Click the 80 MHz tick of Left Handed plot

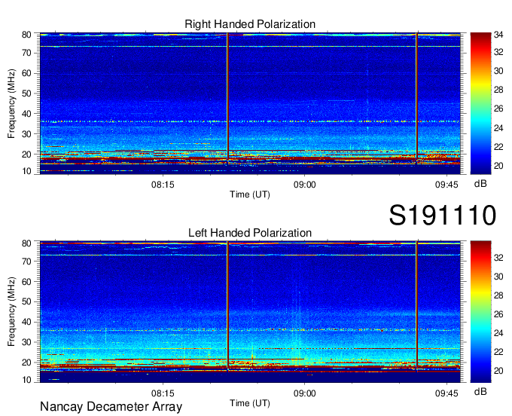coord(26,243)
